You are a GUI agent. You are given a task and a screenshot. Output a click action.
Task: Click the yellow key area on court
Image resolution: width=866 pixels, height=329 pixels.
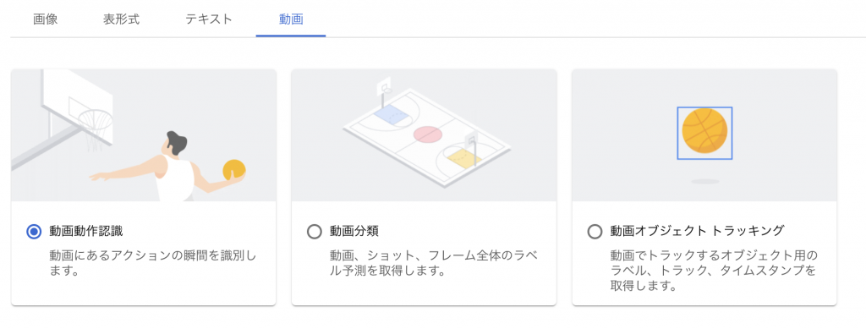[x=464, y=158]
